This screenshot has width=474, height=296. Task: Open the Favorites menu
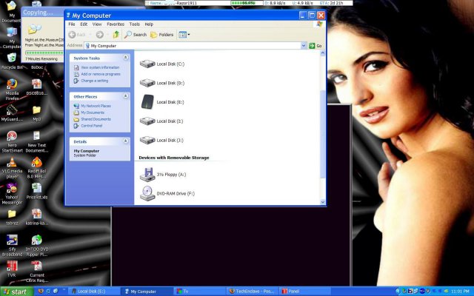116,24
